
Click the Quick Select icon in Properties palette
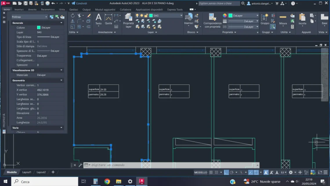click(x=63, y=17)
